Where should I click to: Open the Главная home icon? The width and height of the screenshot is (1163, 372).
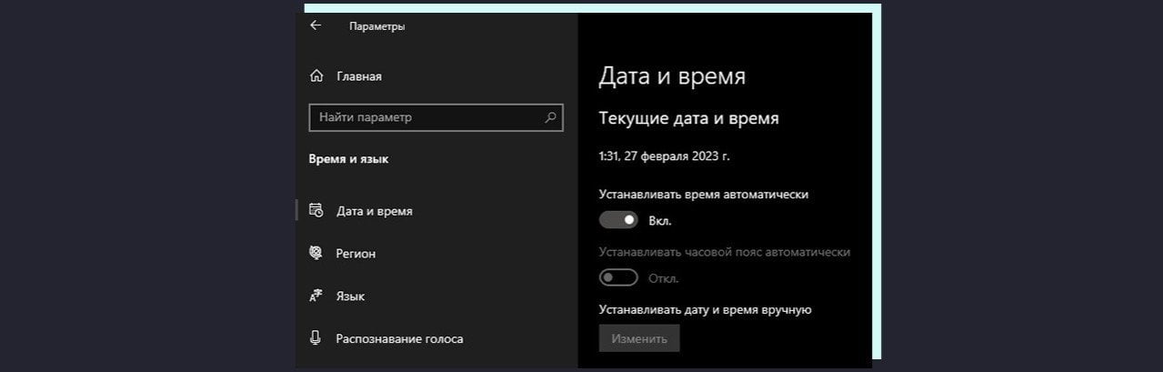[x=316, y=76]
